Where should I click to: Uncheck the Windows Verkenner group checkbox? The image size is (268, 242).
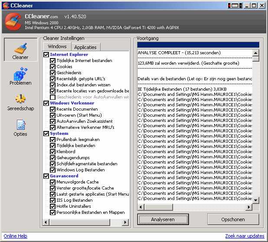tap(46, 103)
